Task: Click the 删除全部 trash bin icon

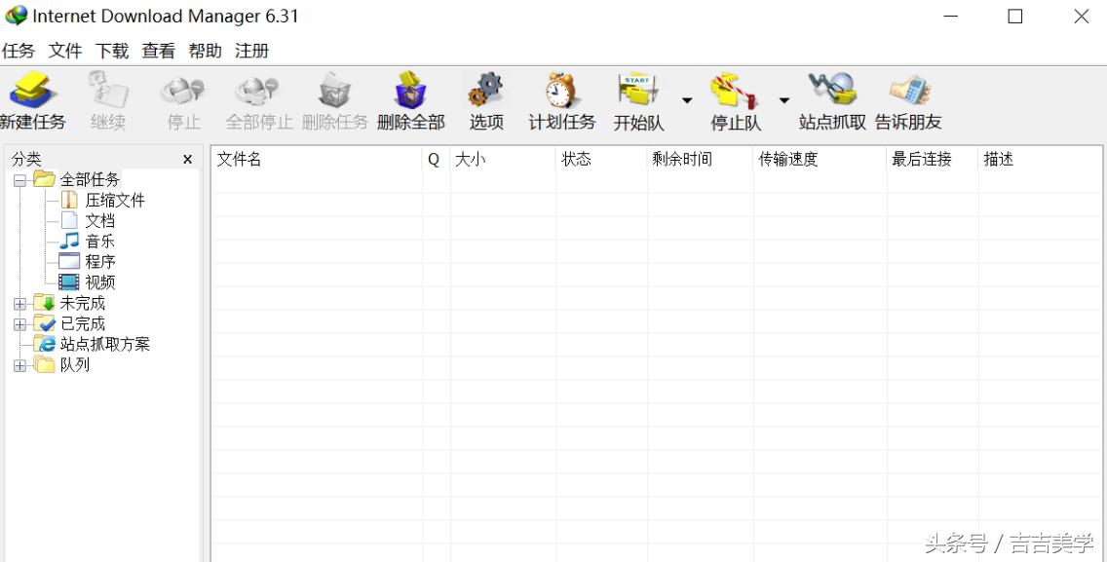Action: pos(410,91)
